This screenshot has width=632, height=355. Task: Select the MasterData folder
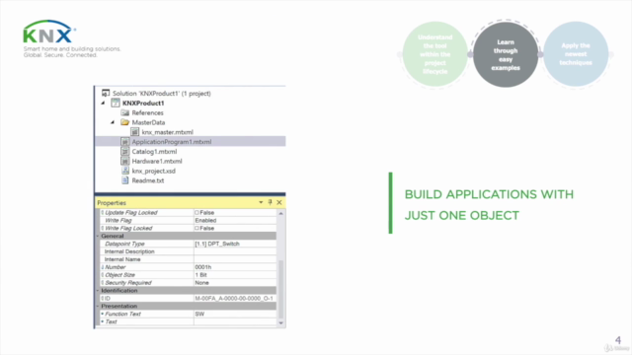148,122
